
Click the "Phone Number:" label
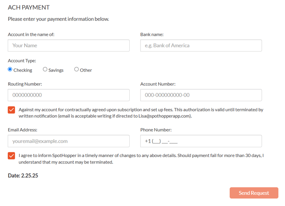coord(156,130)
